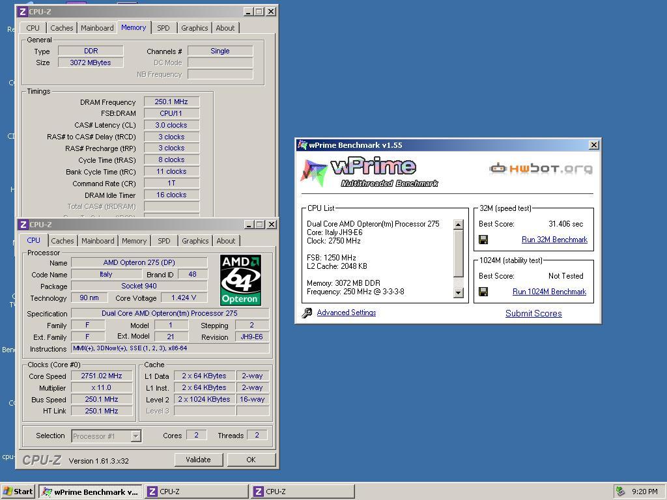This screenshot has width=667, height=500.
Task: Click the wPrime logo graphic
Action: tap(369, 172)
